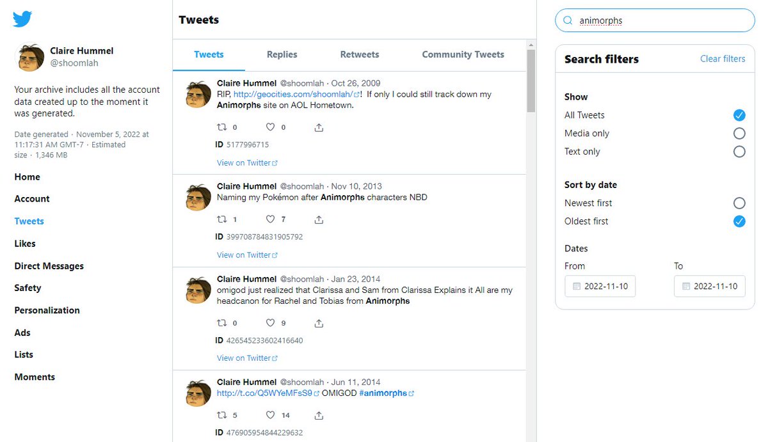This screenshot has height=442, width=768.
Task: Open Lists in the sidebar
Action: [x=24, y=354]
